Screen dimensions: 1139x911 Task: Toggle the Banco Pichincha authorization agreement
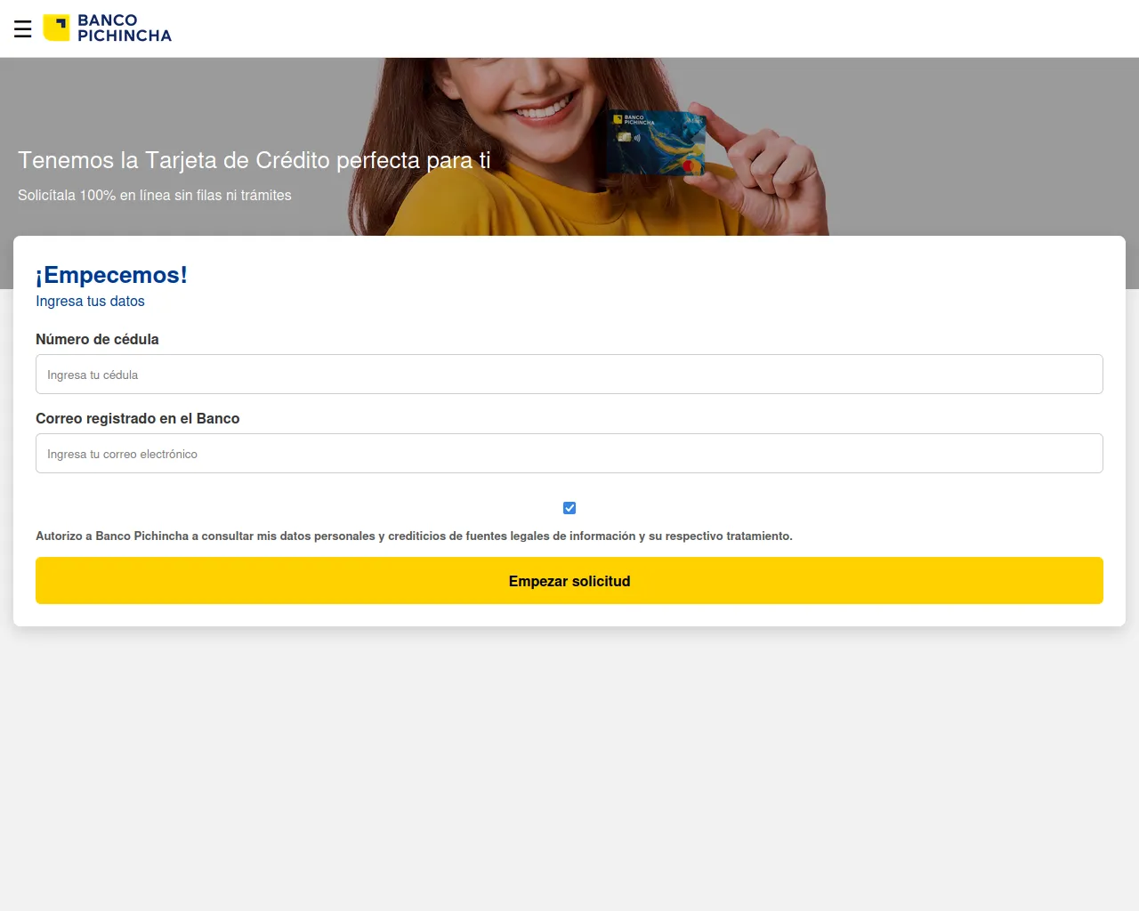(x=569, y=507)
